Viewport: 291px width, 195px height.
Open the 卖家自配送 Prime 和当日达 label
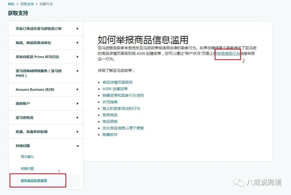[37, 57]
